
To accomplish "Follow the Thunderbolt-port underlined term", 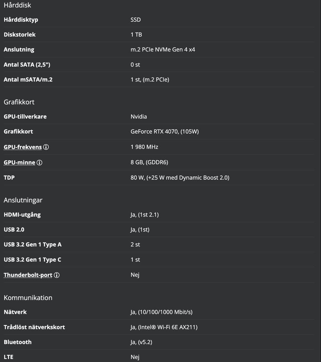I will pyautogui.click(x=28, y=275).
